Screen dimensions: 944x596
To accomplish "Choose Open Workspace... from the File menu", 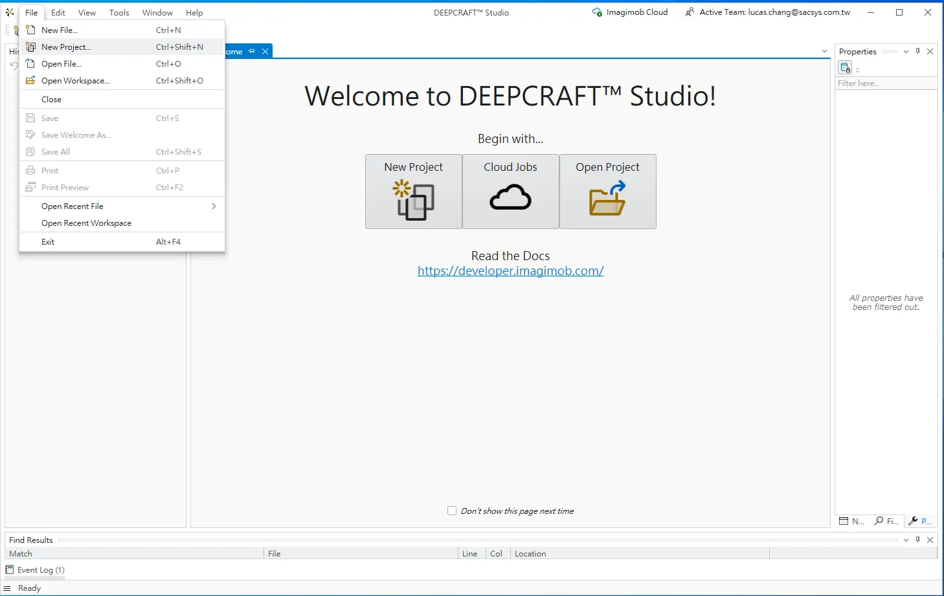I will [x=76, y=81].
